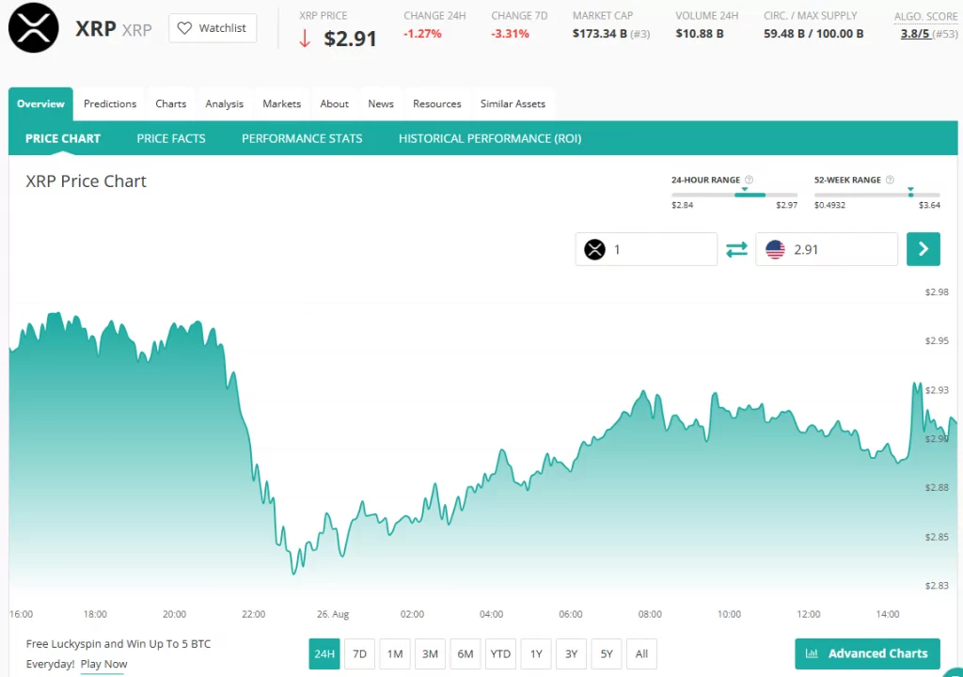The image size is (963, 677).
Task: Open the Predictions tab
Action: coord(110,103)
